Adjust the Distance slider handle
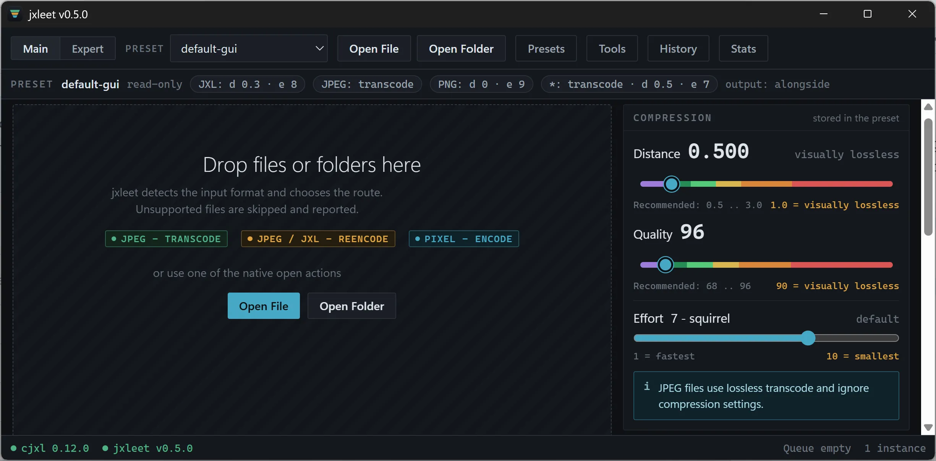The image size is (936, 461). tap(671, 184)
